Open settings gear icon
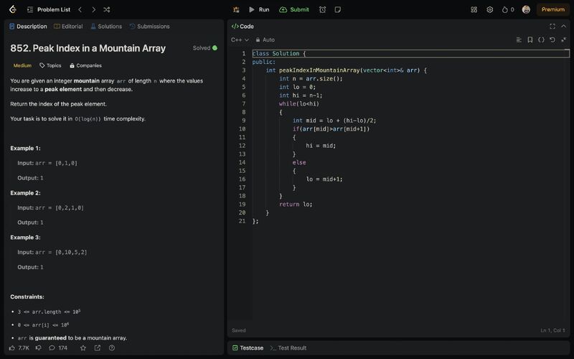The height and width of the screenshot is (359, 574). (x=490, y=9)
